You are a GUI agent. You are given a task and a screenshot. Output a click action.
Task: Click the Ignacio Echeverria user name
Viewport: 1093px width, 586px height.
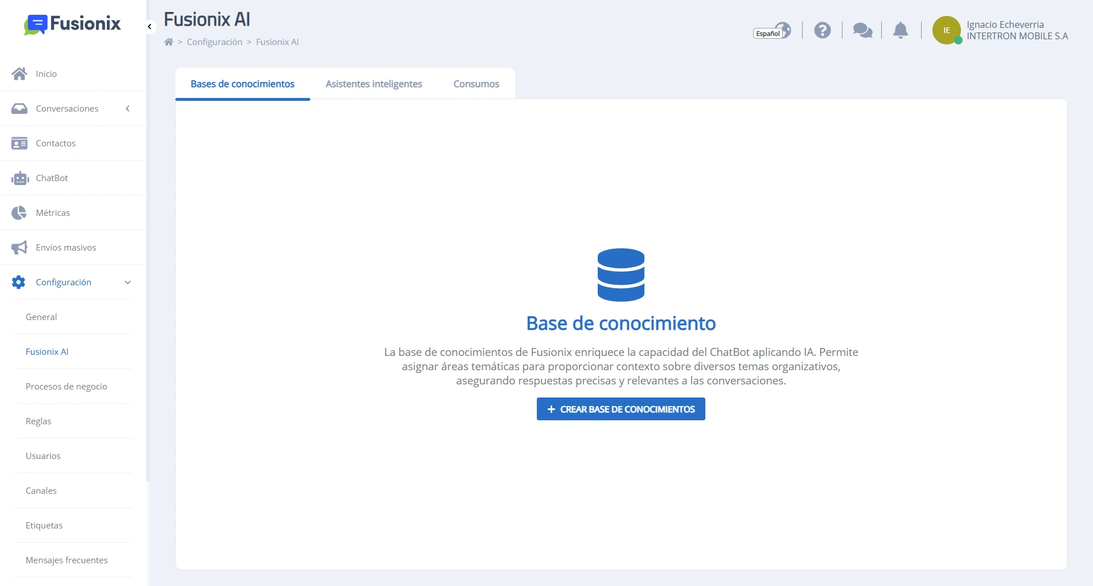pyautogui.click(x=1005, y=24)
